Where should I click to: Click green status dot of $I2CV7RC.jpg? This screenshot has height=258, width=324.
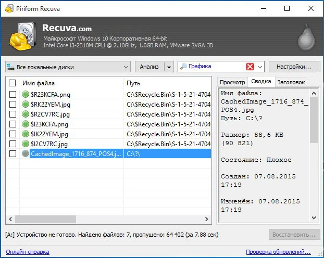[x=26, y=144]
